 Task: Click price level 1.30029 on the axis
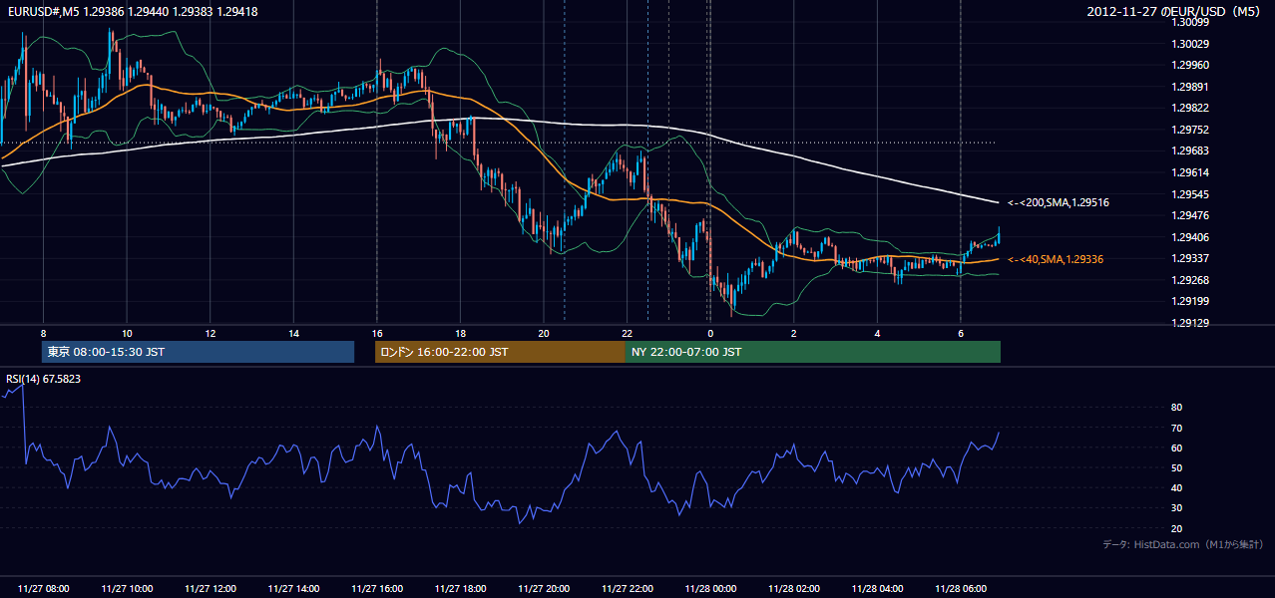pyautogui.click(x=1191, y=44)
